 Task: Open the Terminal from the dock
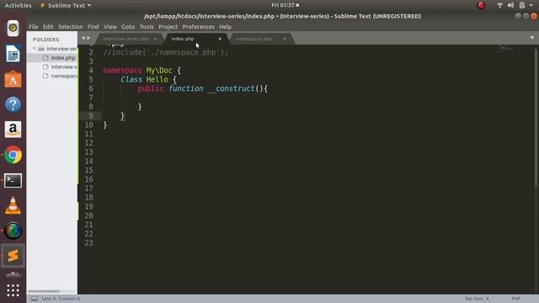[13, 180]
